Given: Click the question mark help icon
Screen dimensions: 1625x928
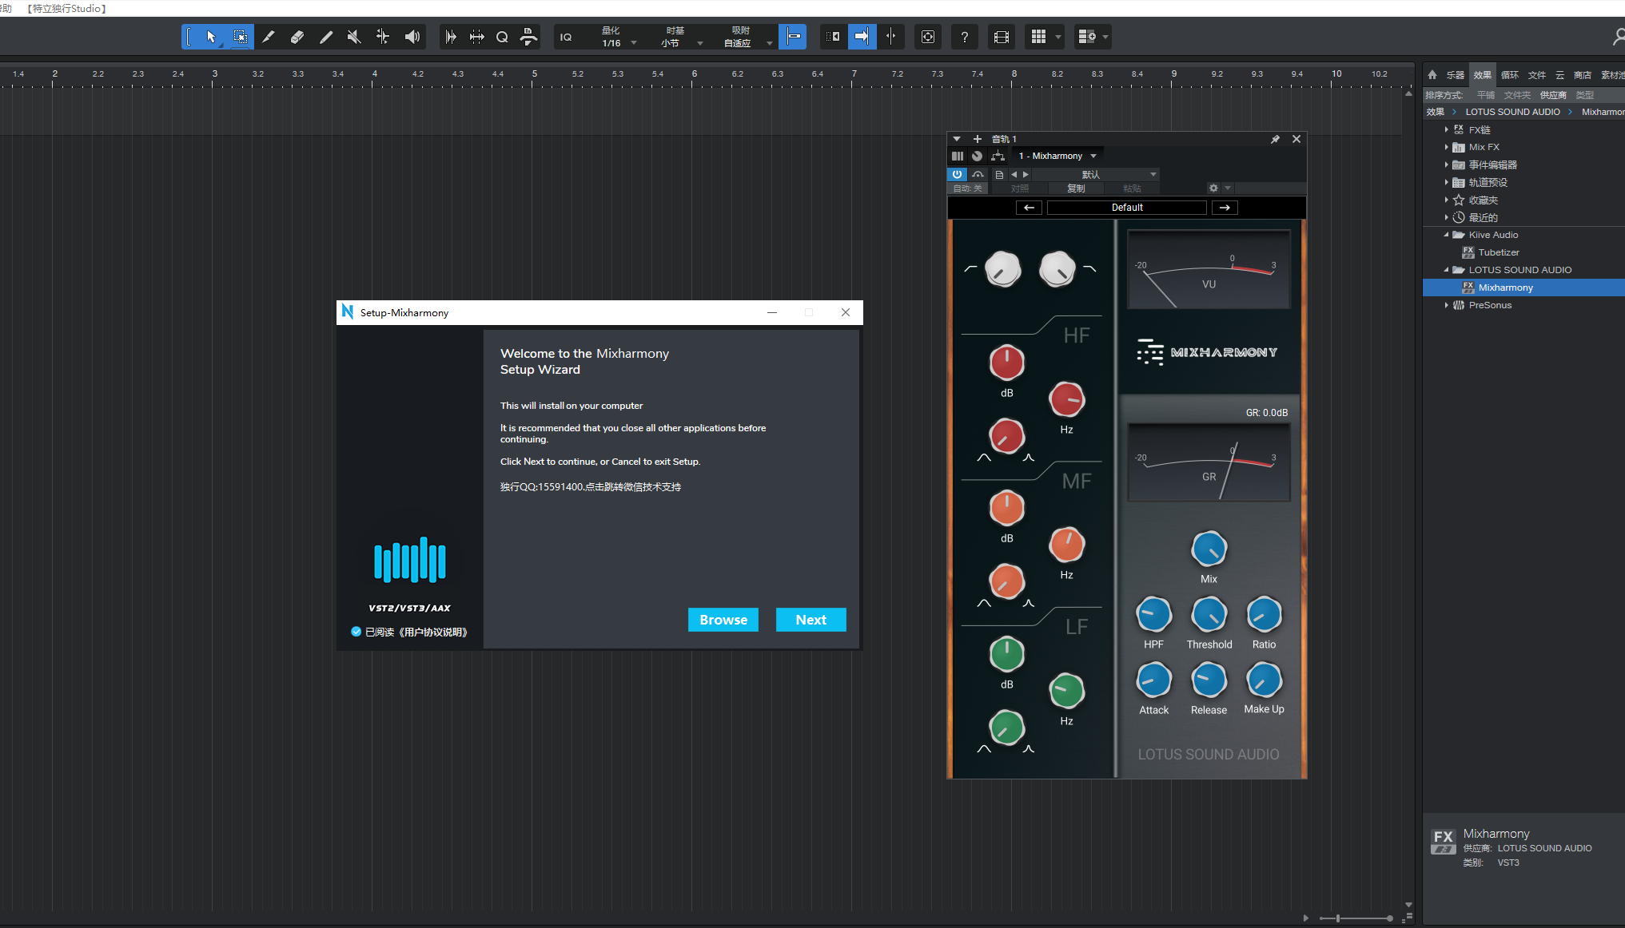Looking at the screenshot, I should click(x=965, y=37).
